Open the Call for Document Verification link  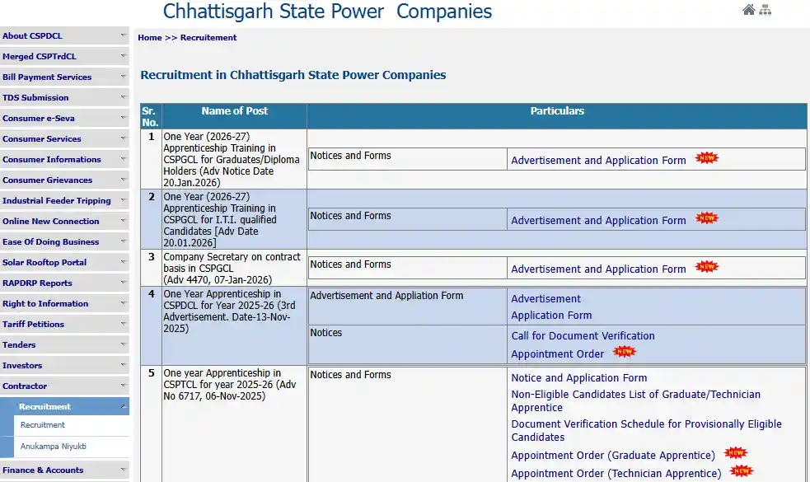[x=582, y=336]
